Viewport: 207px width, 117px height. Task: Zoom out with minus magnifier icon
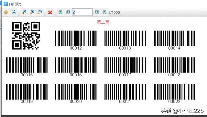[x=24, y=12]
